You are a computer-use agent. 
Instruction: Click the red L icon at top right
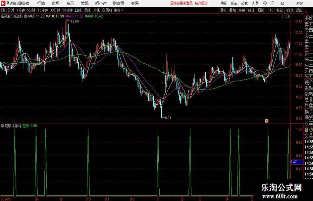(307, 12)
